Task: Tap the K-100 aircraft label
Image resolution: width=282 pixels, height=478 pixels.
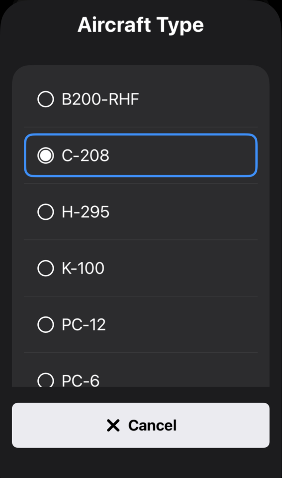Action: click(x=83, y=268)
